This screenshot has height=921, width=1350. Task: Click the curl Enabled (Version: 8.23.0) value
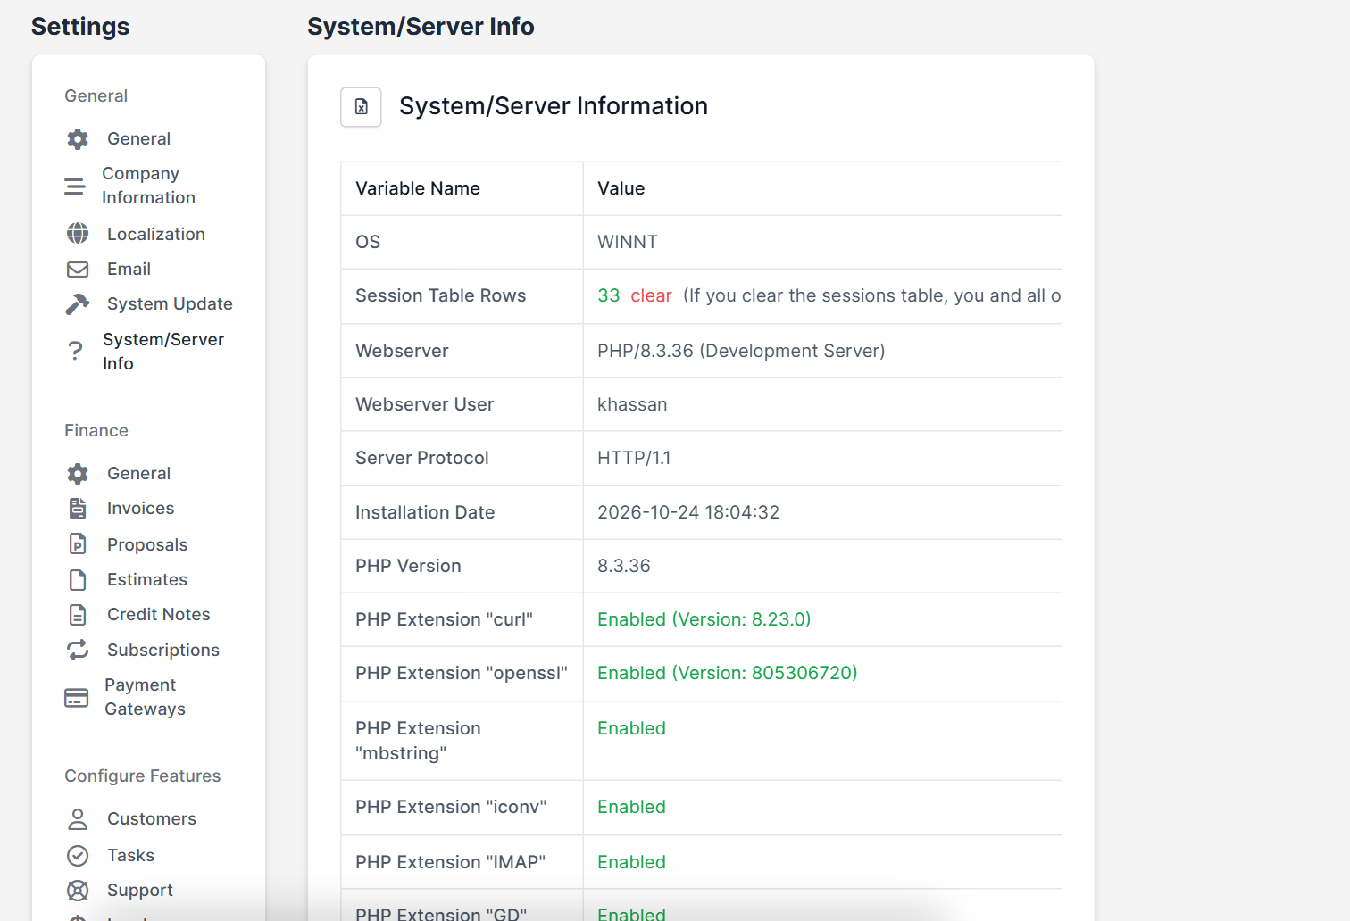(x=704, y=620)
